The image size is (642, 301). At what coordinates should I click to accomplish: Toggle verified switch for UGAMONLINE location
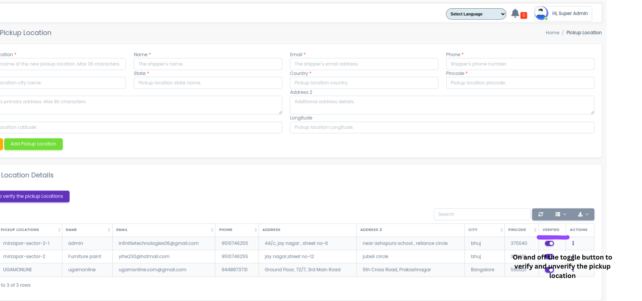[549, 270]
